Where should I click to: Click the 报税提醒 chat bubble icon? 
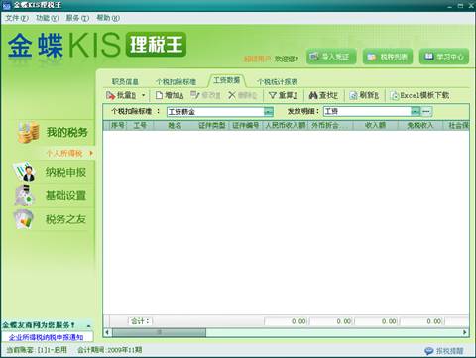coord(429,351)
